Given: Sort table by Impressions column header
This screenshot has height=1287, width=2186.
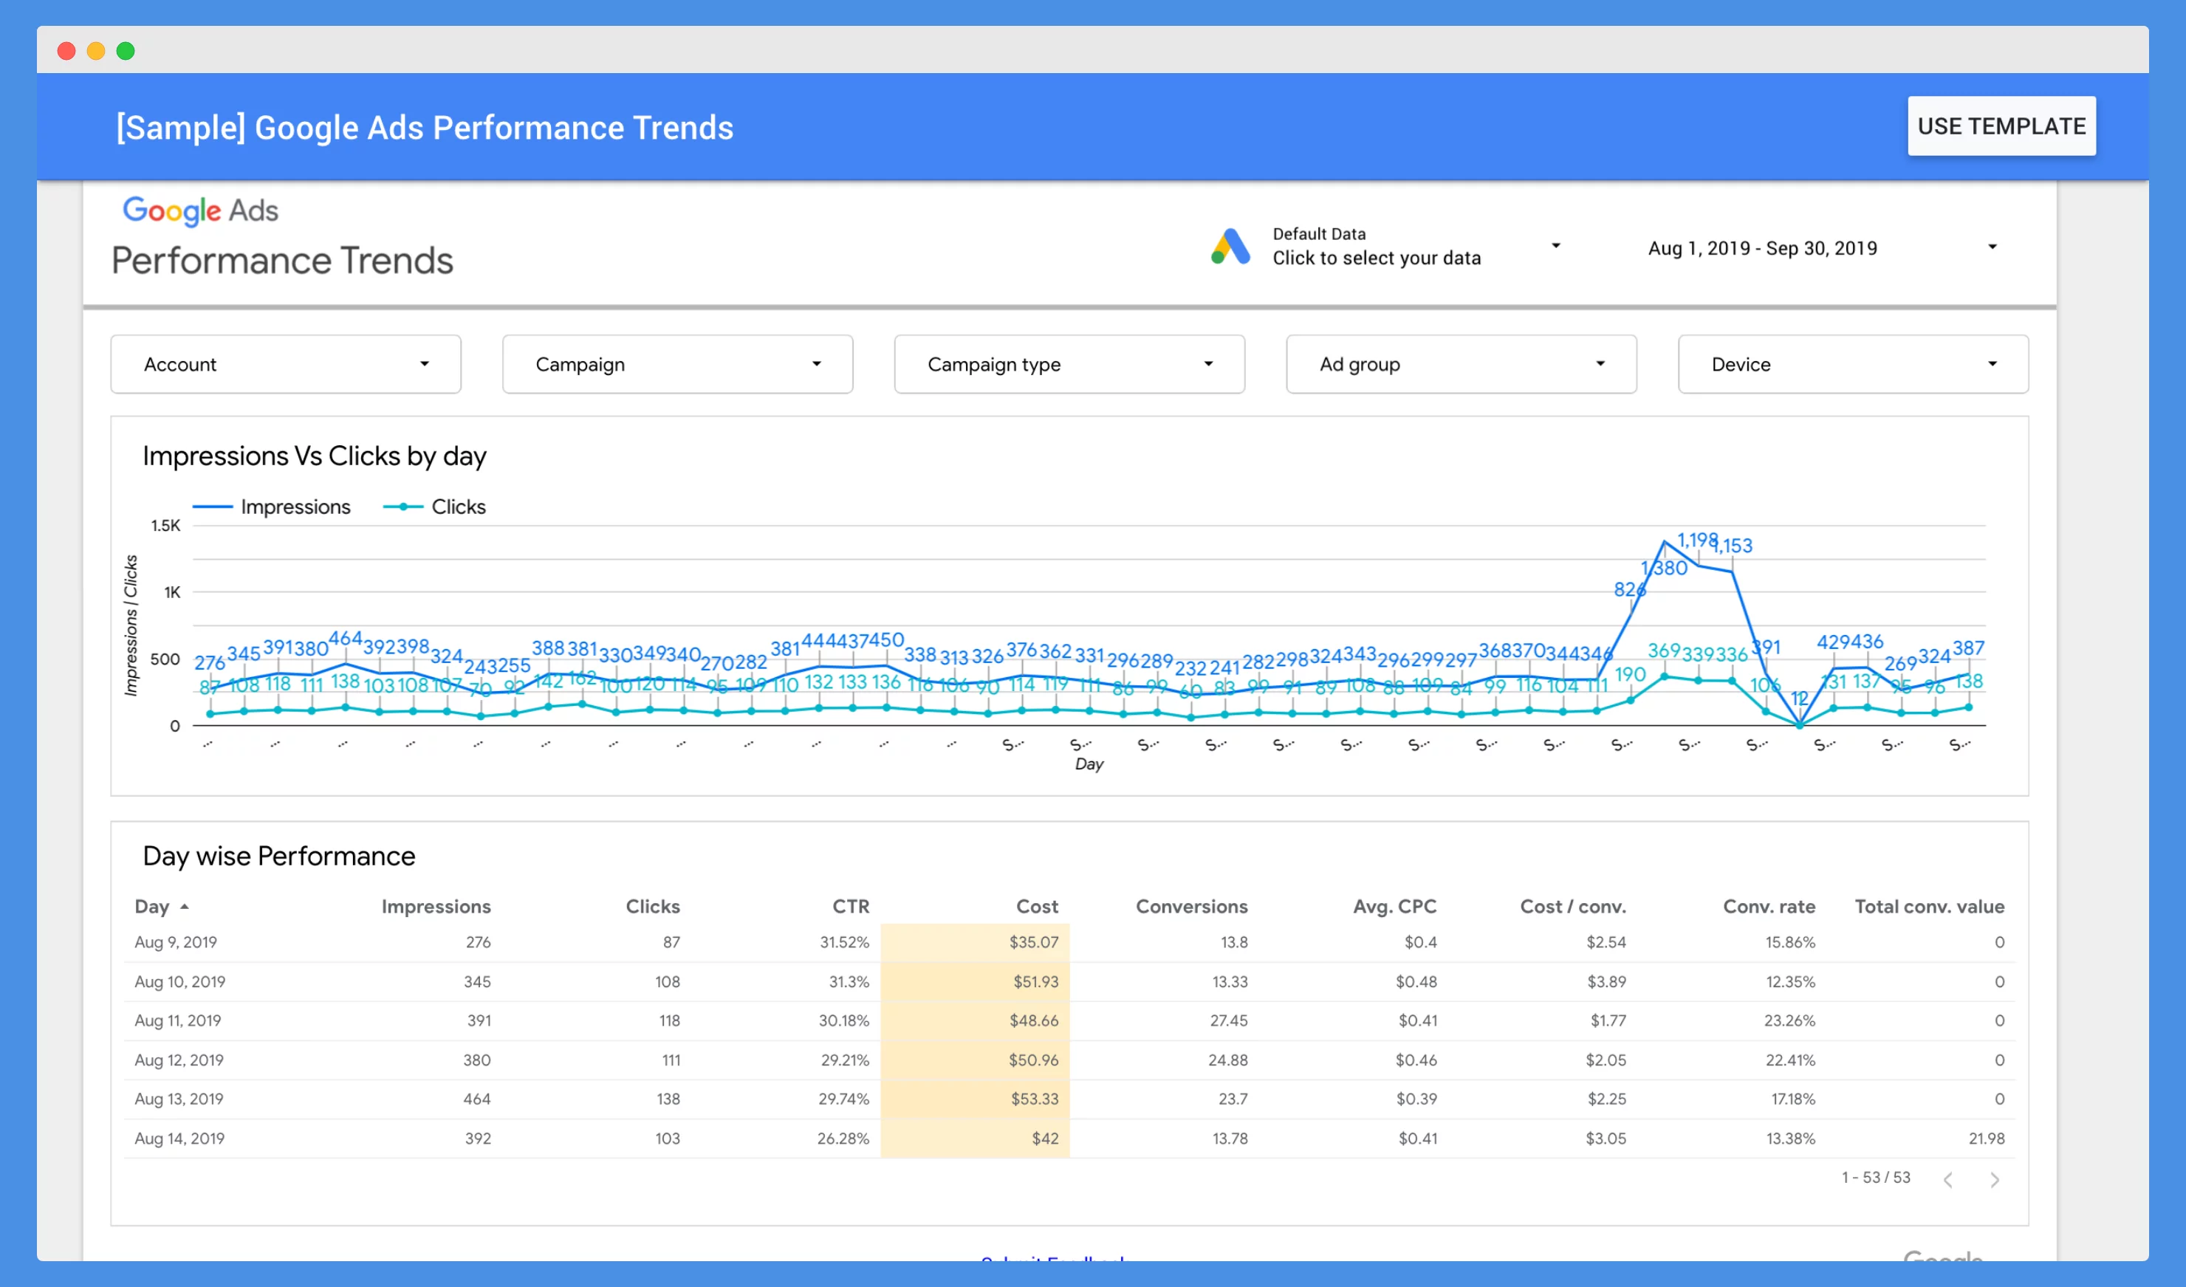Looking at the screenshot, I should (x=436, y=906).
